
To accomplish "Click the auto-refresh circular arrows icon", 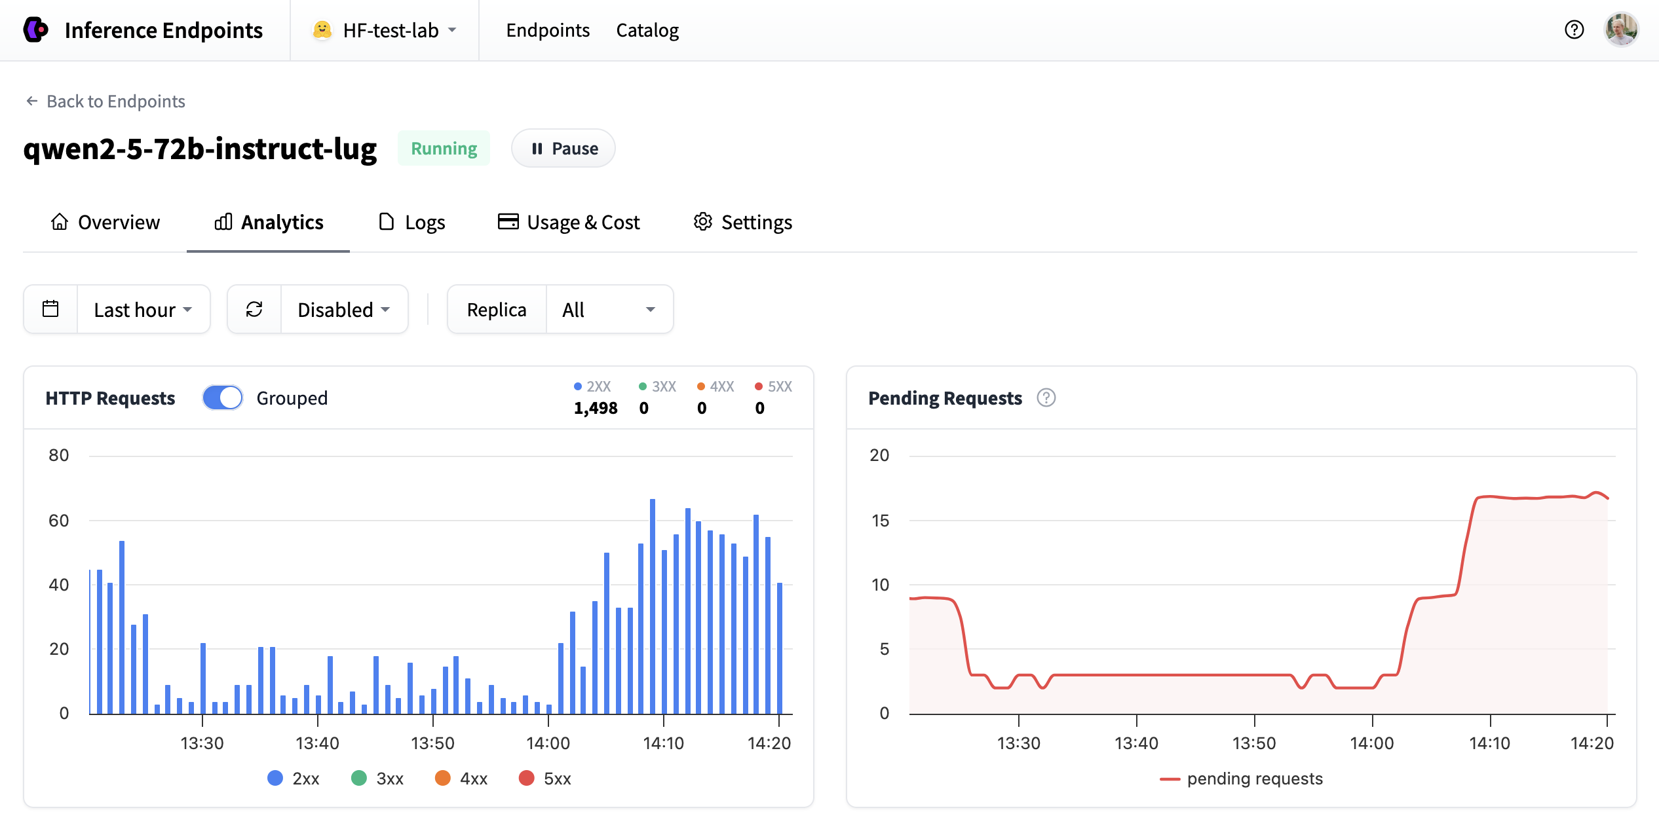I will tap(254, 309).
